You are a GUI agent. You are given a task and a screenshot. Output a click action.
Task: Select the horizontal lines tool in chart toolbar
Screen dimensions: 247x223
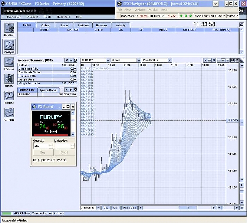coord(209,60)
